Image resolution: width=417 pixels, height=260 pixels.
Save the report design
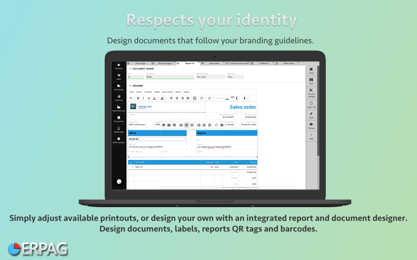(311, 81)
